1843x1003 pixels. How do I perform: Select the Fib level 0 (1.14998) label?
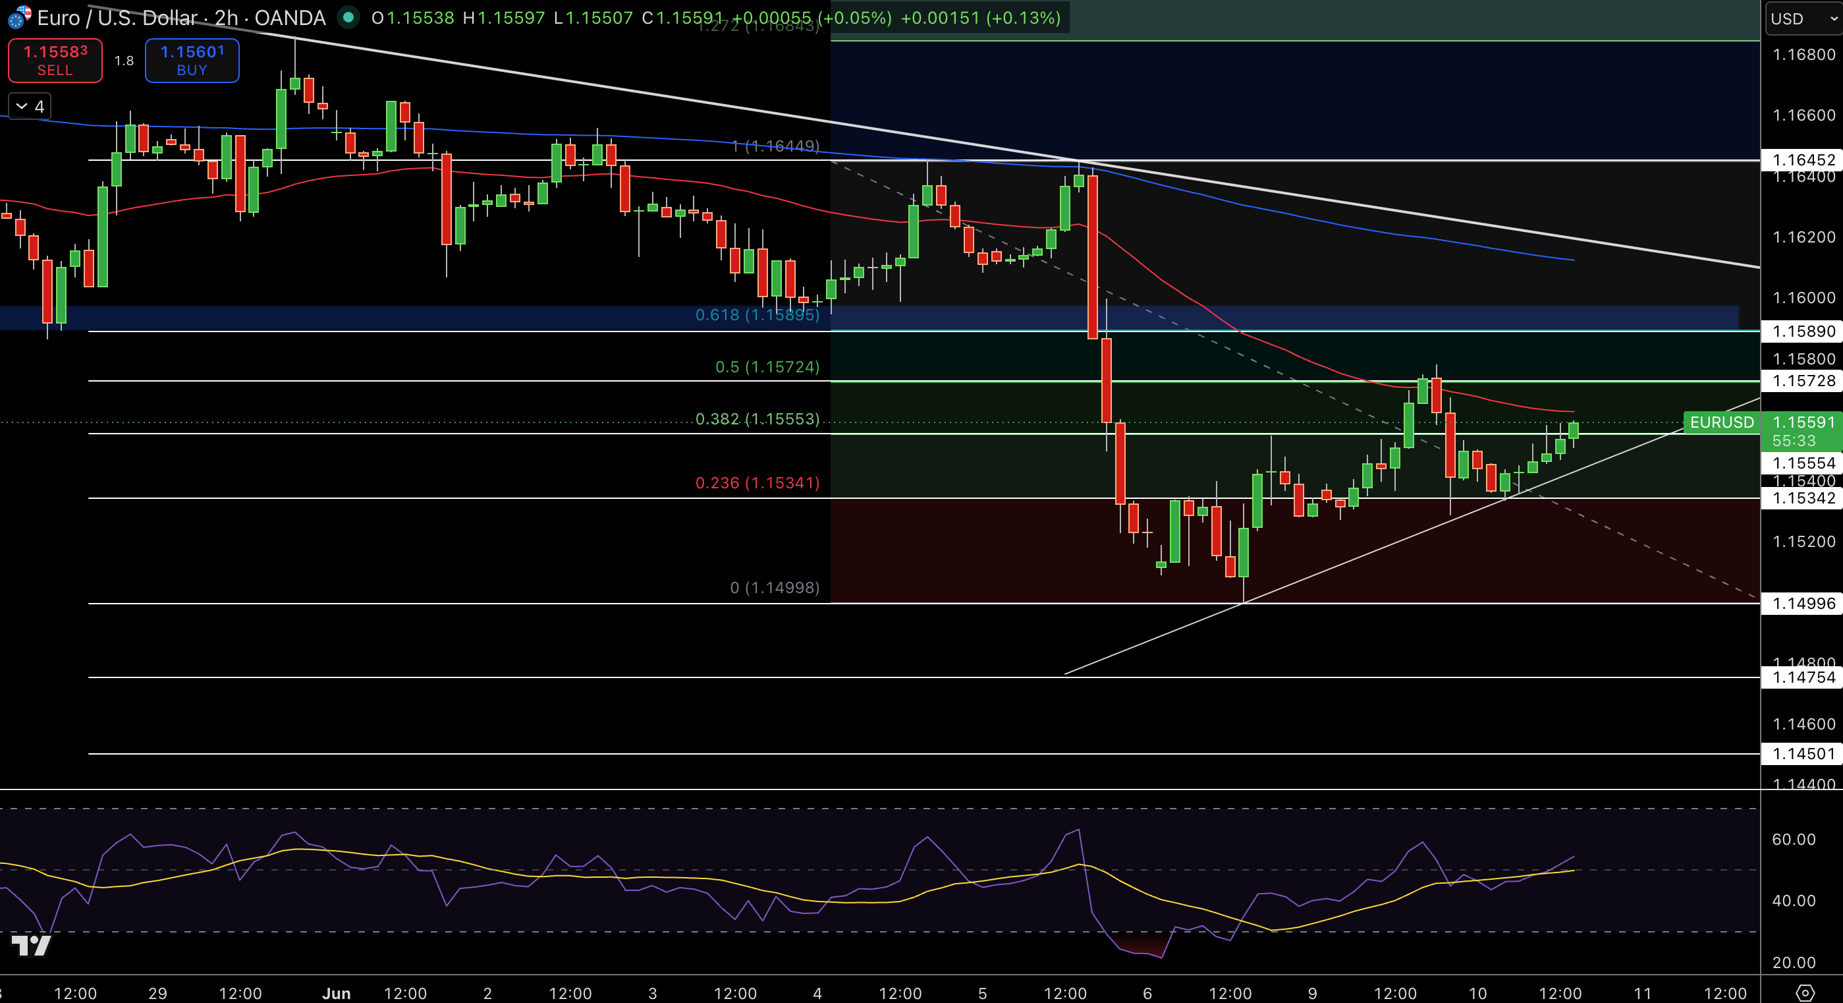tap(775, 588)
